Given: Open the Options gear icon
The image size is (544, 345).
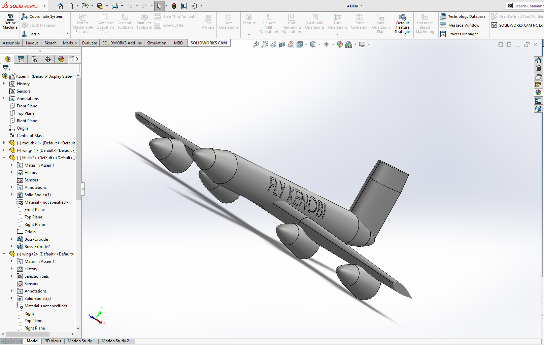Looking at the screenshot, I should [x=194, y=6].
